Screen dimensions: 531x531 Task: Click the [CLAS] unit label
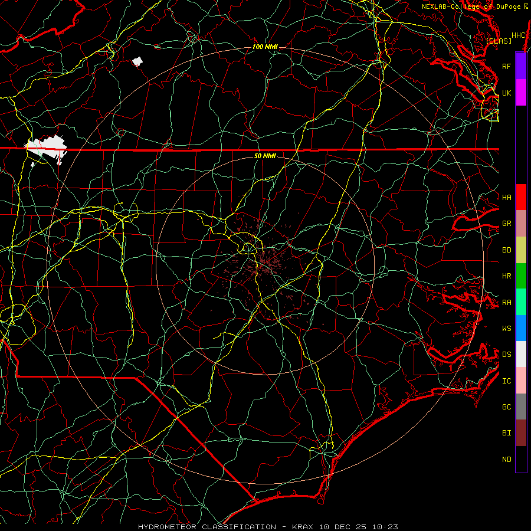tap(499, 41)
